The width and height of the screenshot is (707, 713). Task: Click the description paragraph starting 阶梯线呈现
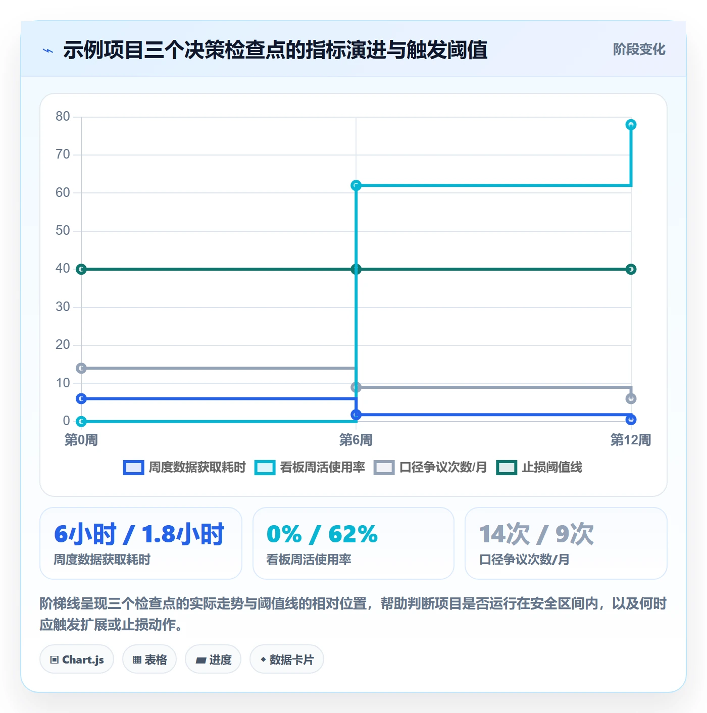click(353, 614)
